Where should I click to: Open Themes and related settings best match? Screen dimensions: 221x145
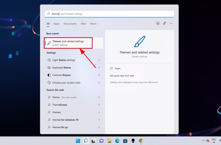coord(74,43)
